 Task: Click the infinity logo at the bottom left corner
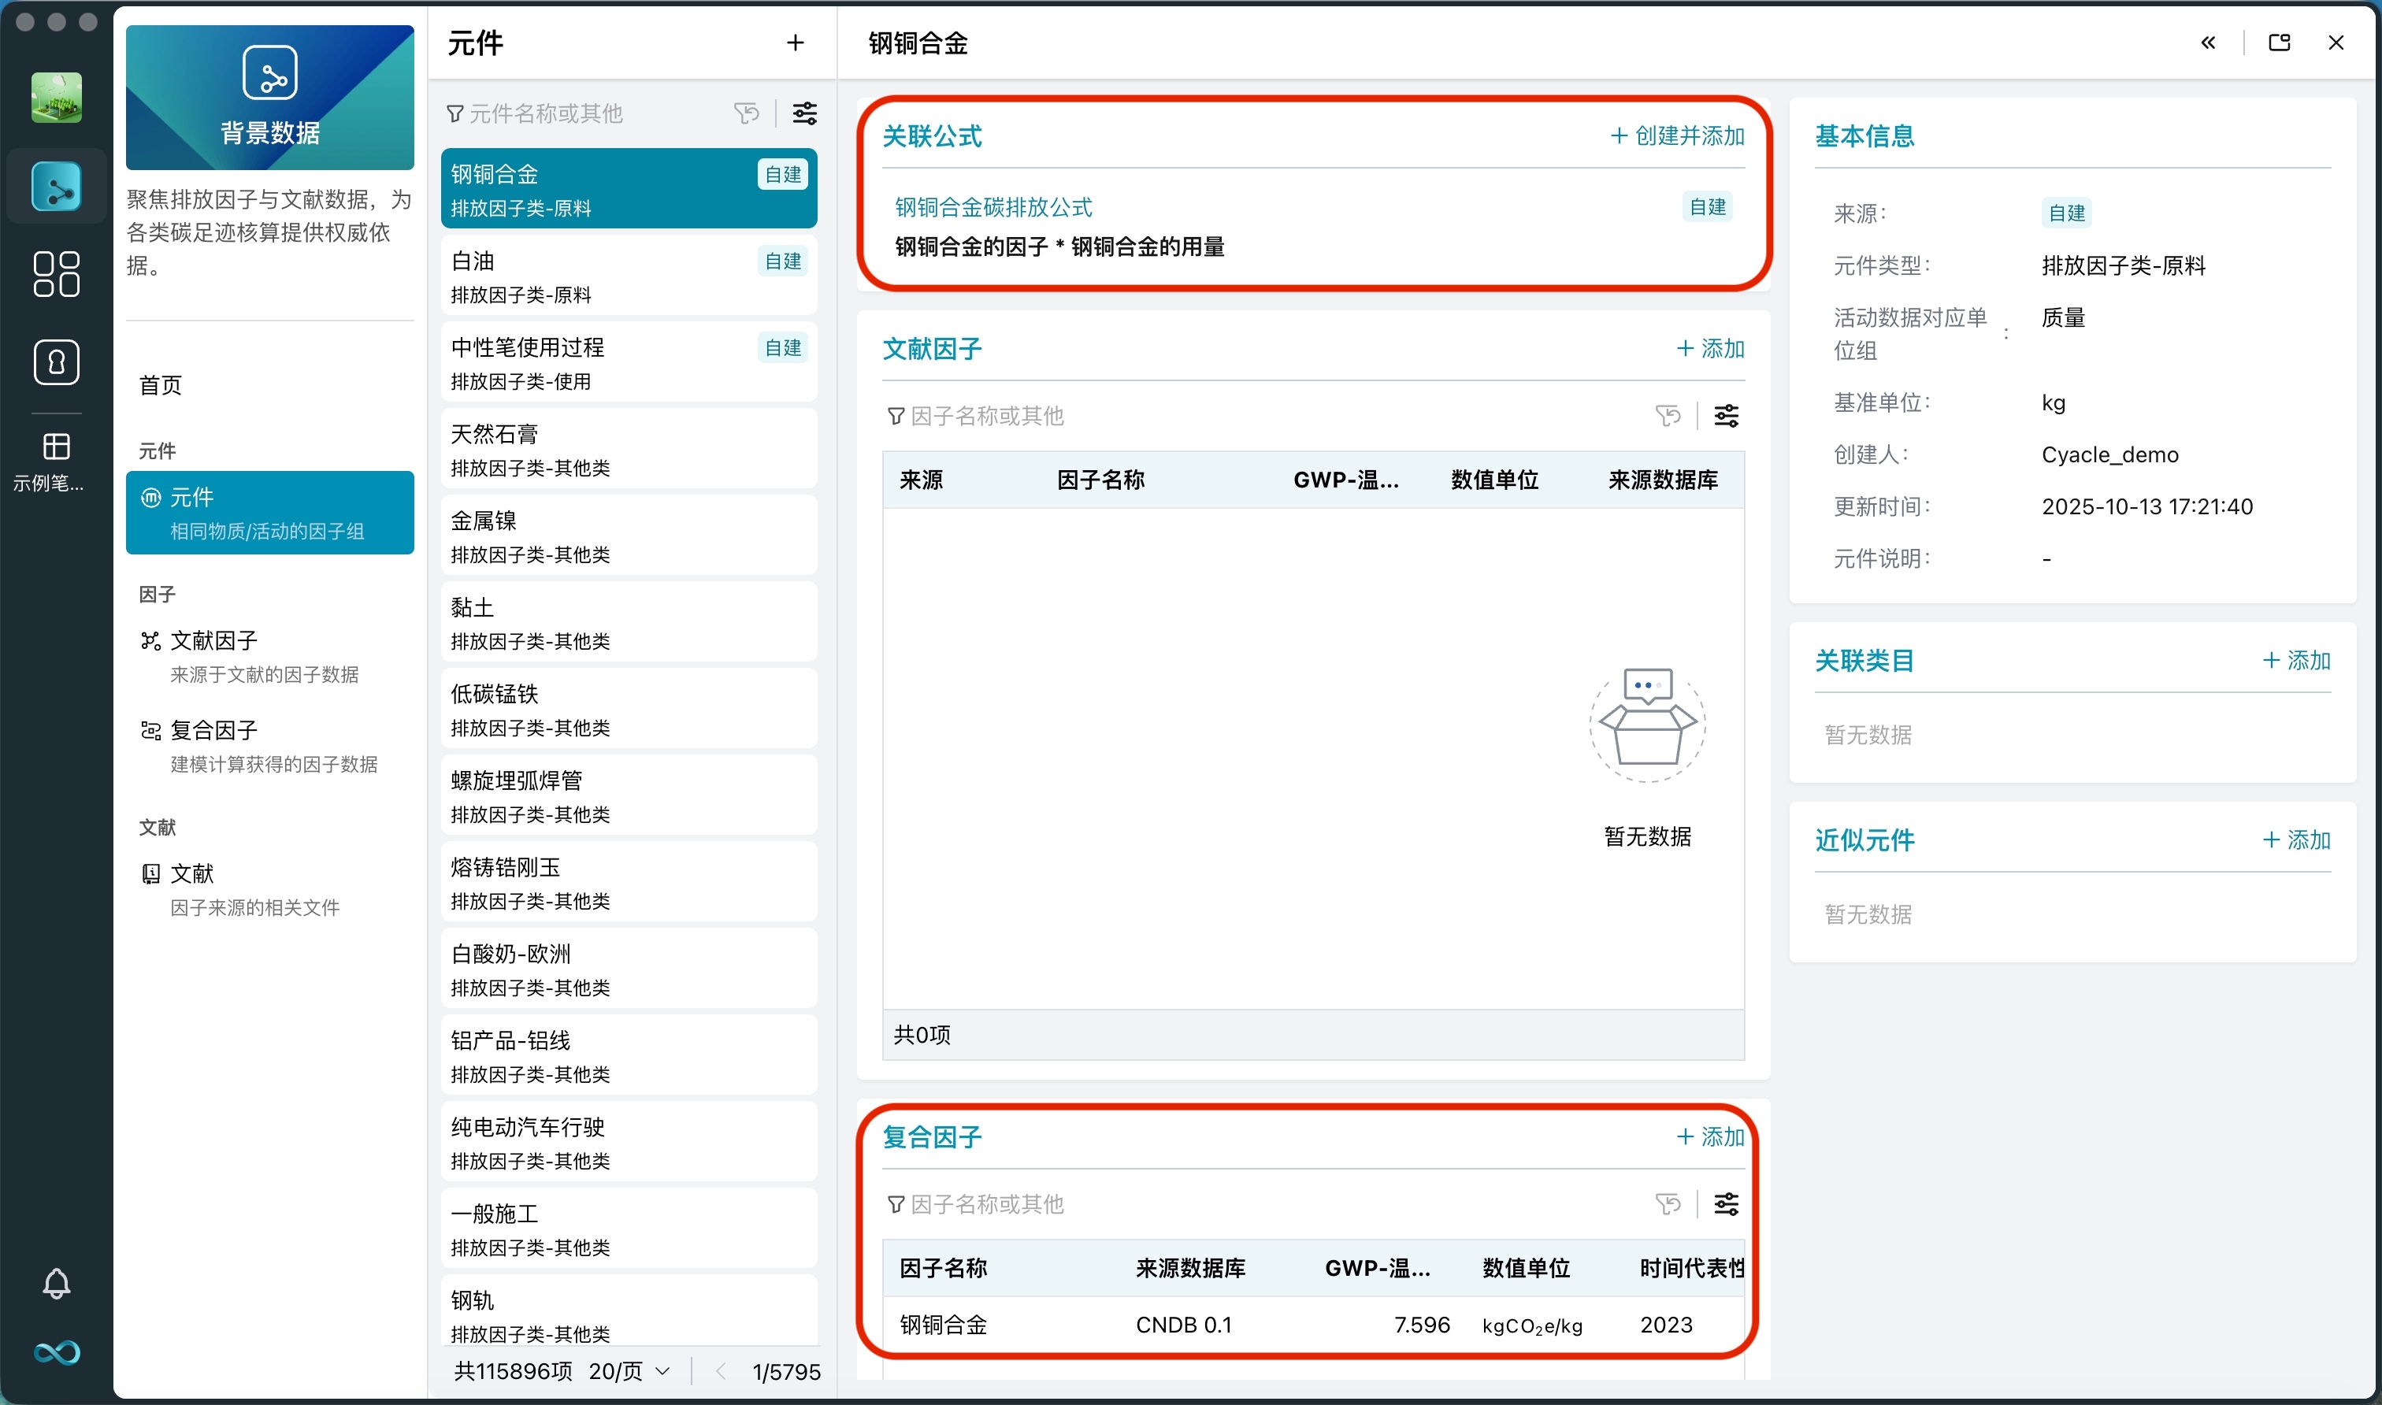56,1353
